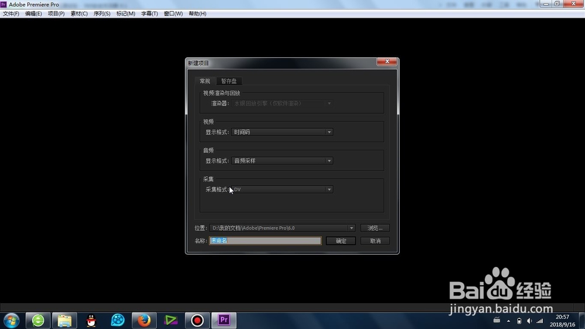The height and width of the screenshot is (329, 585).
Task: Open the Firefox taskbar icon
Action: point(144,320)
